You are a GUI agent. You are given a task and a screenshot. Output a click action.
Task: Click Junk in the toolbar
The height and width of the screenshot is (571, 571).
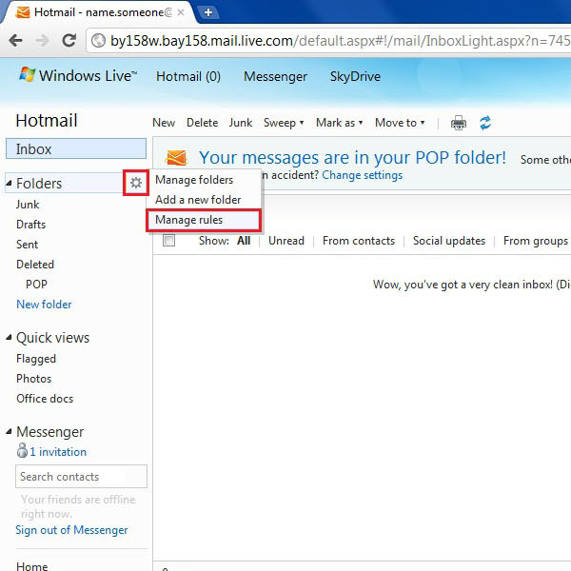(x=241, y=123)
